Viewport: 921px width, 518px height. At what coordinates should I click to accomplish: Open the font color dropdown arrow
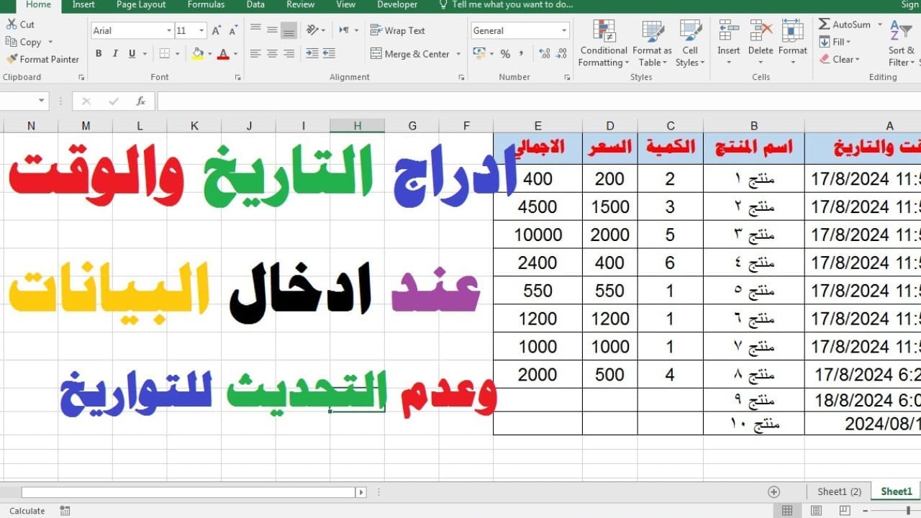point(235,54)
